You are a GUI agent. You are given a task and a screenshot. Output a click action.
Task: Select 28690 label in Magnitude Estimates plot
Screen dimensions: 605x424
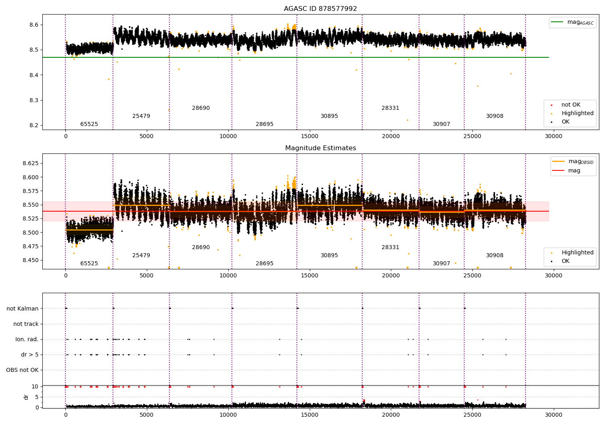point(201,248)
